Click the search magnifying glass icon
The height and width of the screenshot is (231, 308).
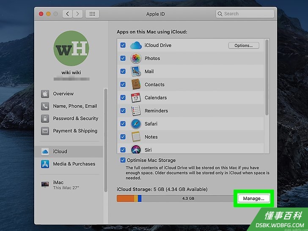point(220,14)
